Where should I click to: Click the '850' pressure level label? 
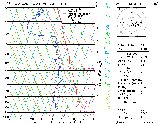coord(7,102)
